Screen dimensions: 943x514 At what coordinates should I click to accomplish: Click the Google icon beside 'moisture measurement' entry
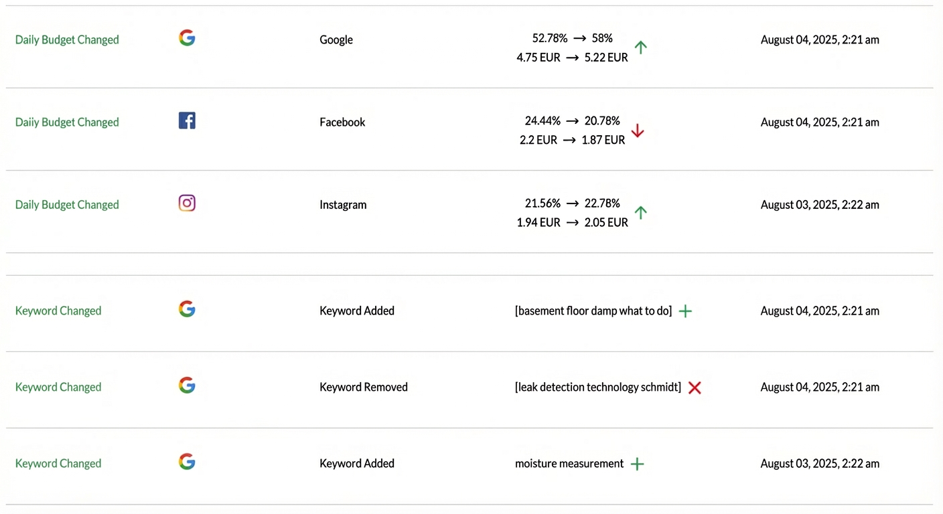click(x=187, y=461)
